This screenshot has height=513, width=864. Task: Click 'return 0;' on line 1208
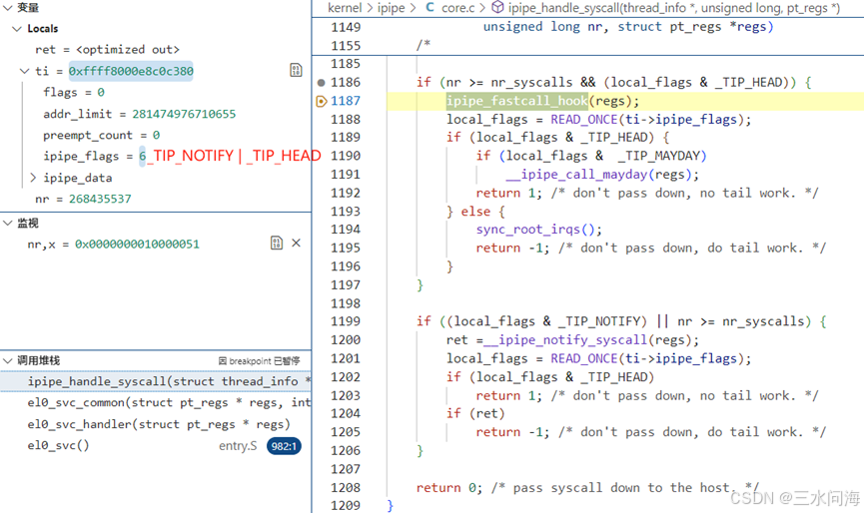click(x=449, y=488)
